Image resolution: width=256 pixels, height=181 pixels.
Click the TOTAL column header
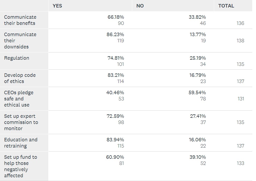coord(226,6)
